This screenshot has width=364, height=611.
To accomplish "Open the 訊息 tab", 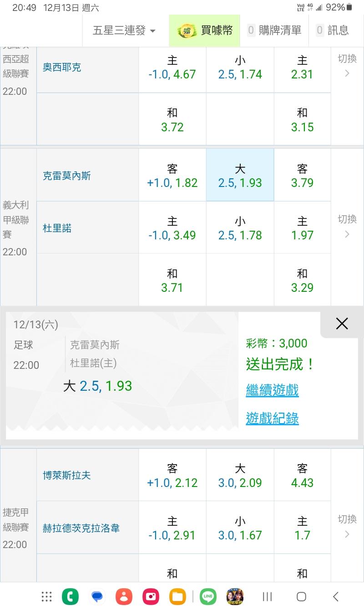I will pyautogui.click(x=333, y=31).
